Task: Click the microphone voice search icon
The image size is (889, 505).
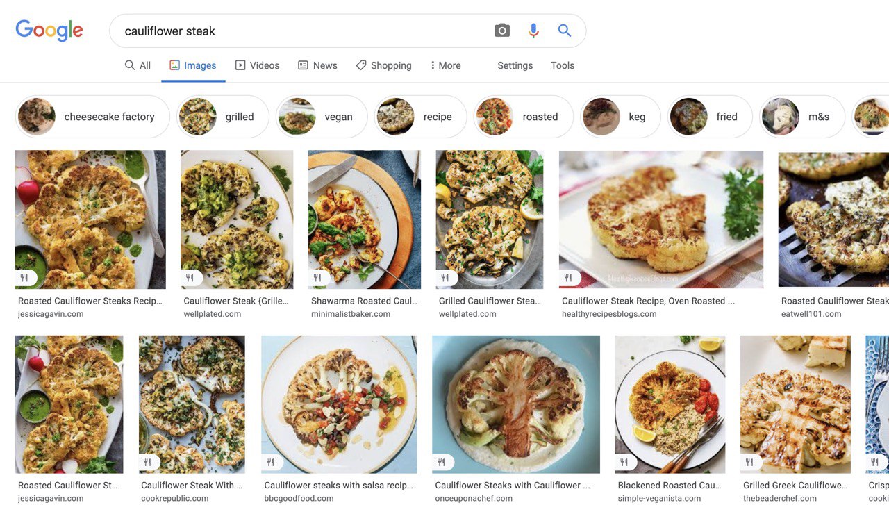Action: (x=533, y=31)
